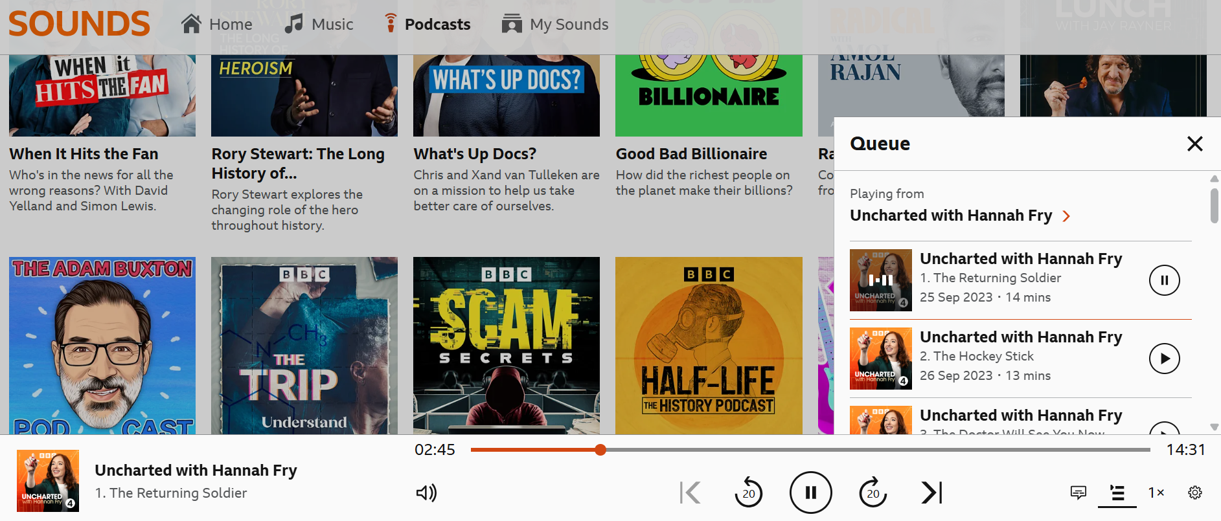Change playback speed from 1×
1221x521 pixels.
(1156, 493)
